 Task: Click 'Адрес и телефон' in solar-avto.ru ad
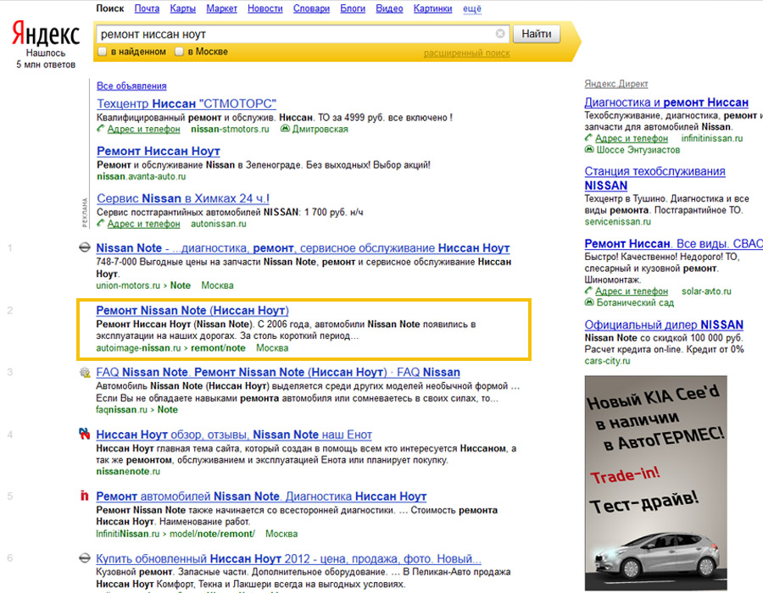click(632, 291)
